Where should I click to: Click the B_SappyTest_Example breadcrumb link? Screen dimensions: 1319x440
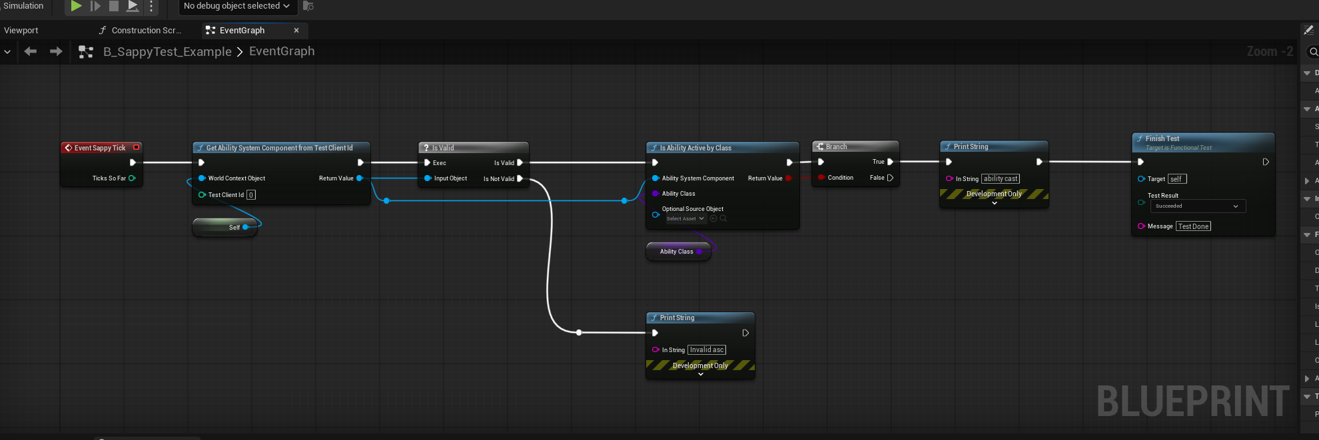pos(167,52)
